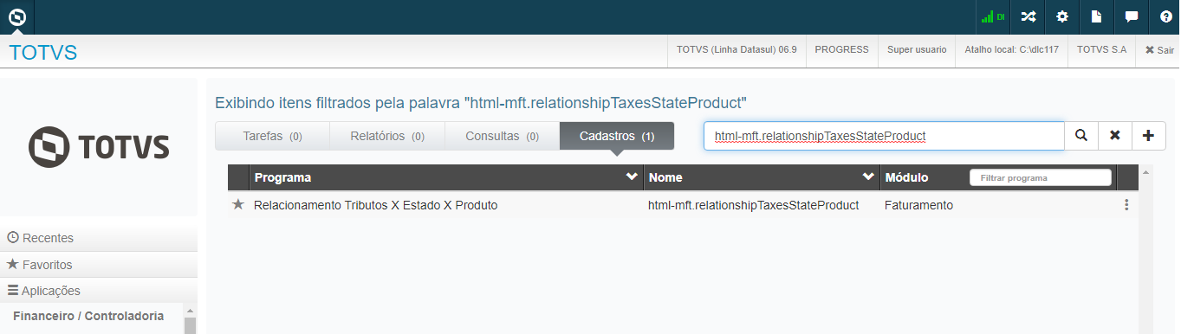
Task: Sort by the Programa column chevron
Action: (x=632, y=177)
